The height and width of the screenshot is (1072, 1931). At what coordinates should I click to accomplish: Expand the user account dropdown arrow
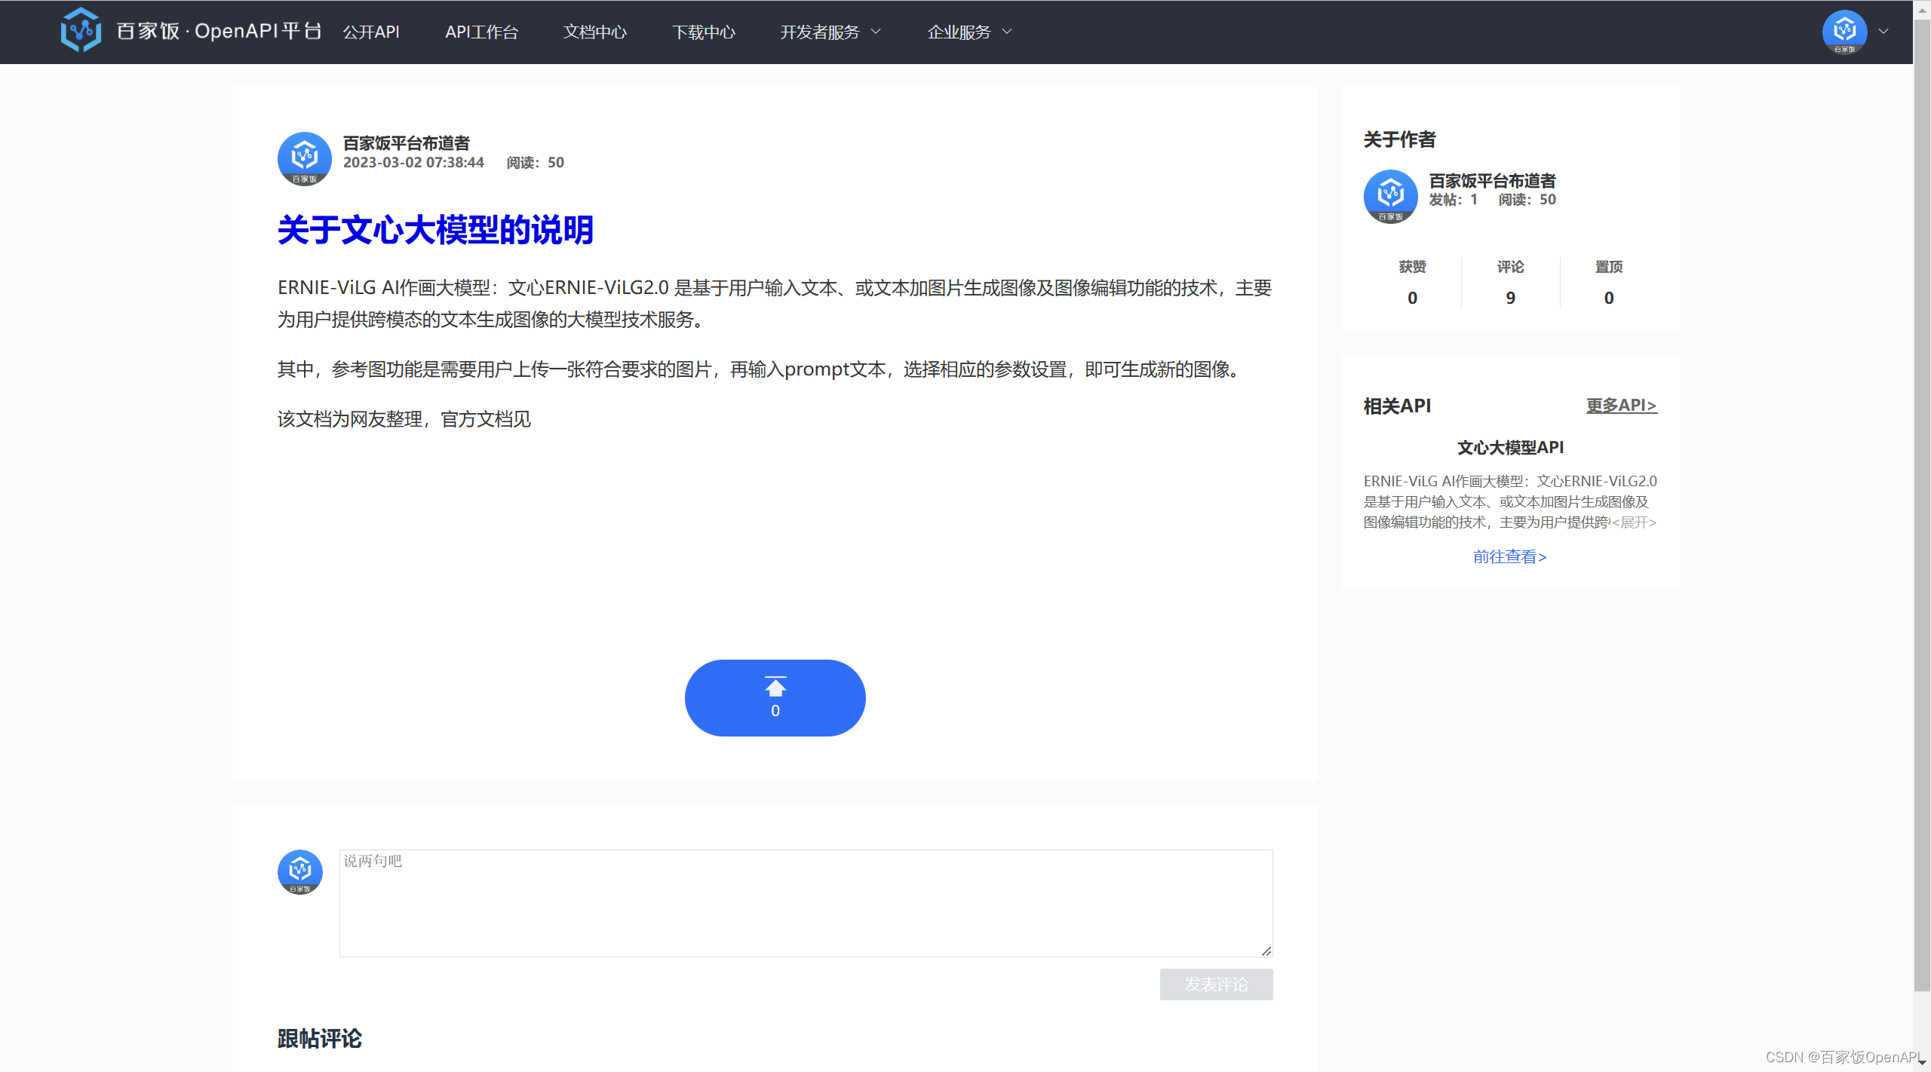tap(1883, 32)
